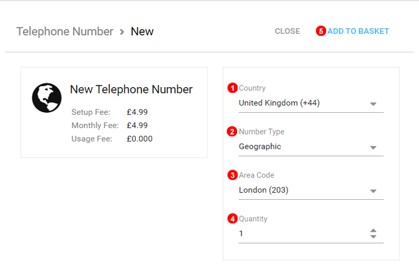Click the breadcrumb chevron separator arrow
This screenshot has height=269, width=419.
pyautogui.click(x=122, y=31)
